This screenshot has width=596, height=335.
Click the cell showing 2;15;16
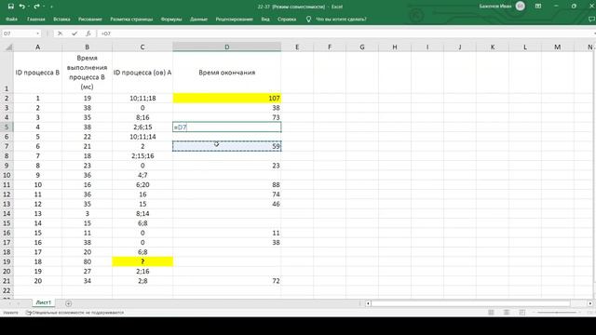(142, 155)
